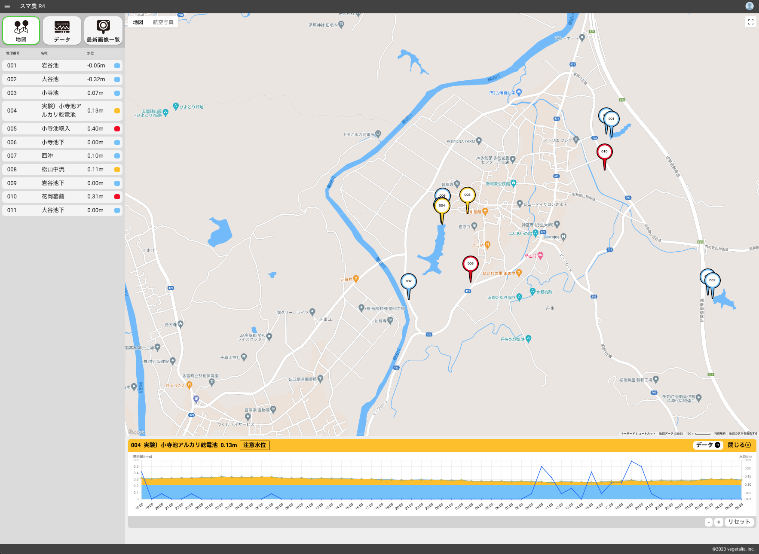Screen dimensions: 759x554
Task: Open the データ view tab
Action: tap(62, 31)
